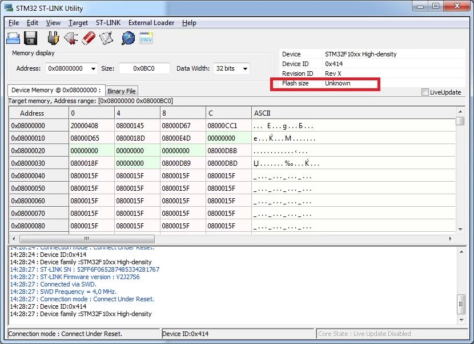Click cell 08000D89 in row 0x08000030
Screen dimensions: 474x344
(183, 163)
